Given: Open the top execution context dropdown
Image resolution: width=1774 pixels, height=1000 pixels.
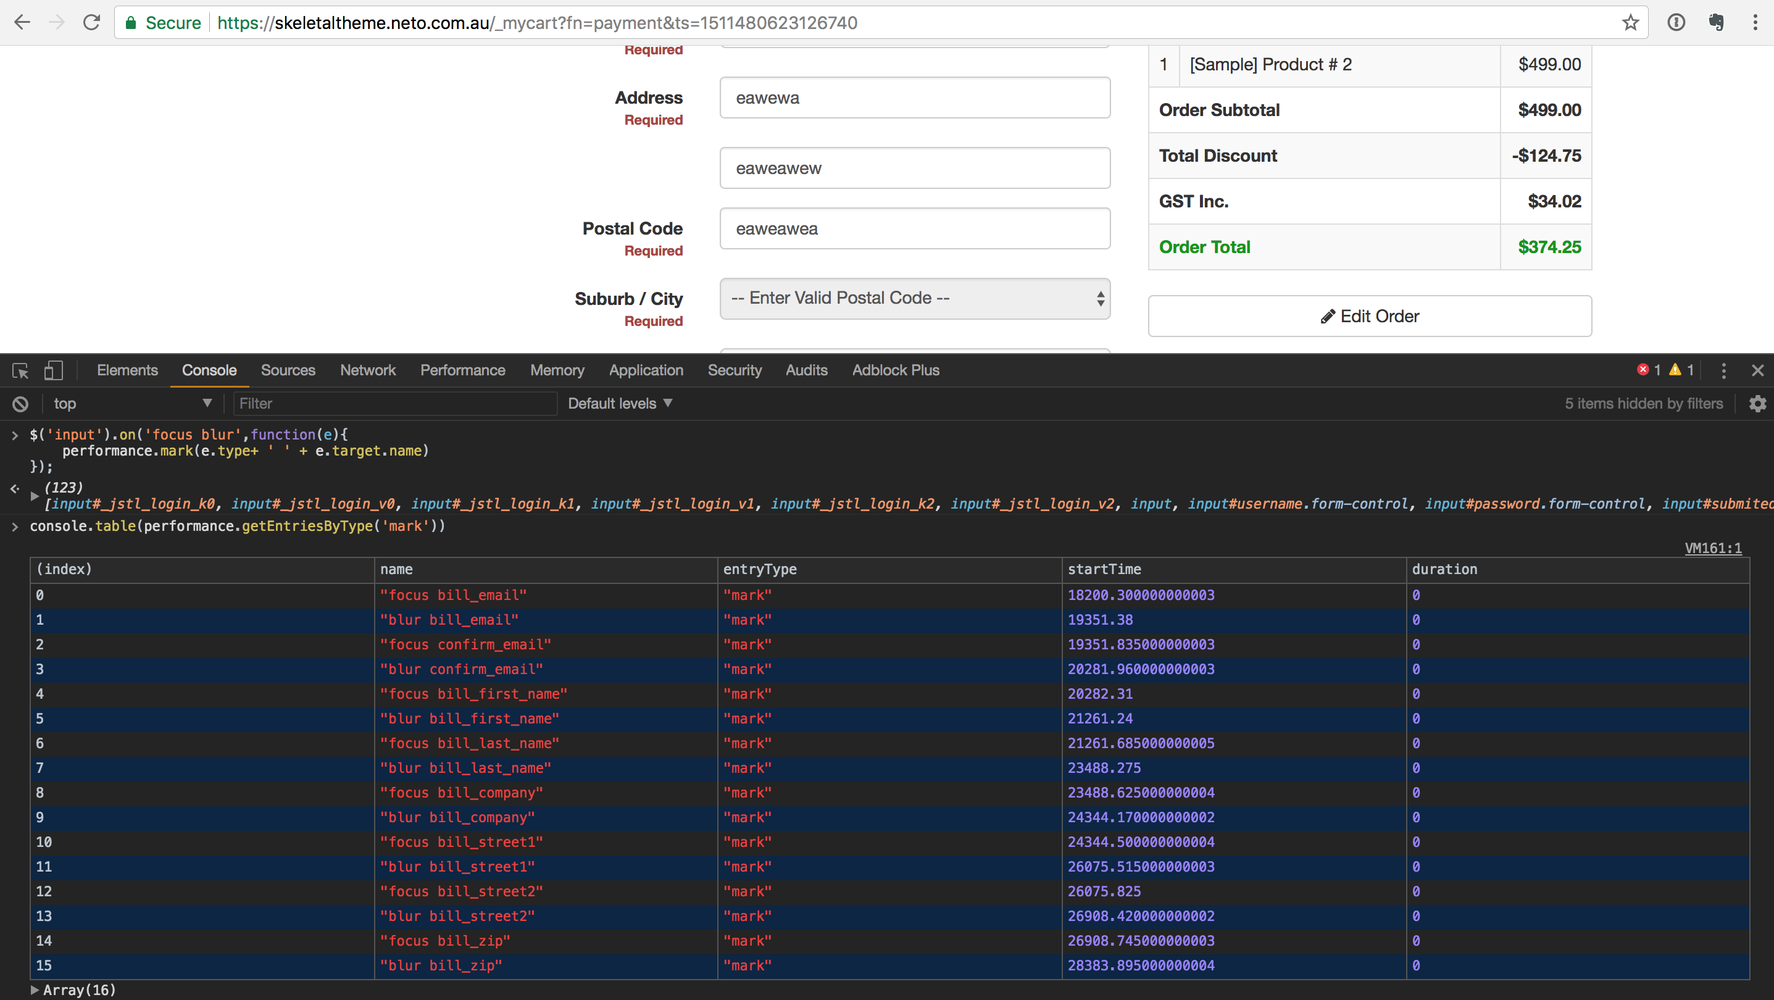Looking at the screenshot, I should 131,404.
